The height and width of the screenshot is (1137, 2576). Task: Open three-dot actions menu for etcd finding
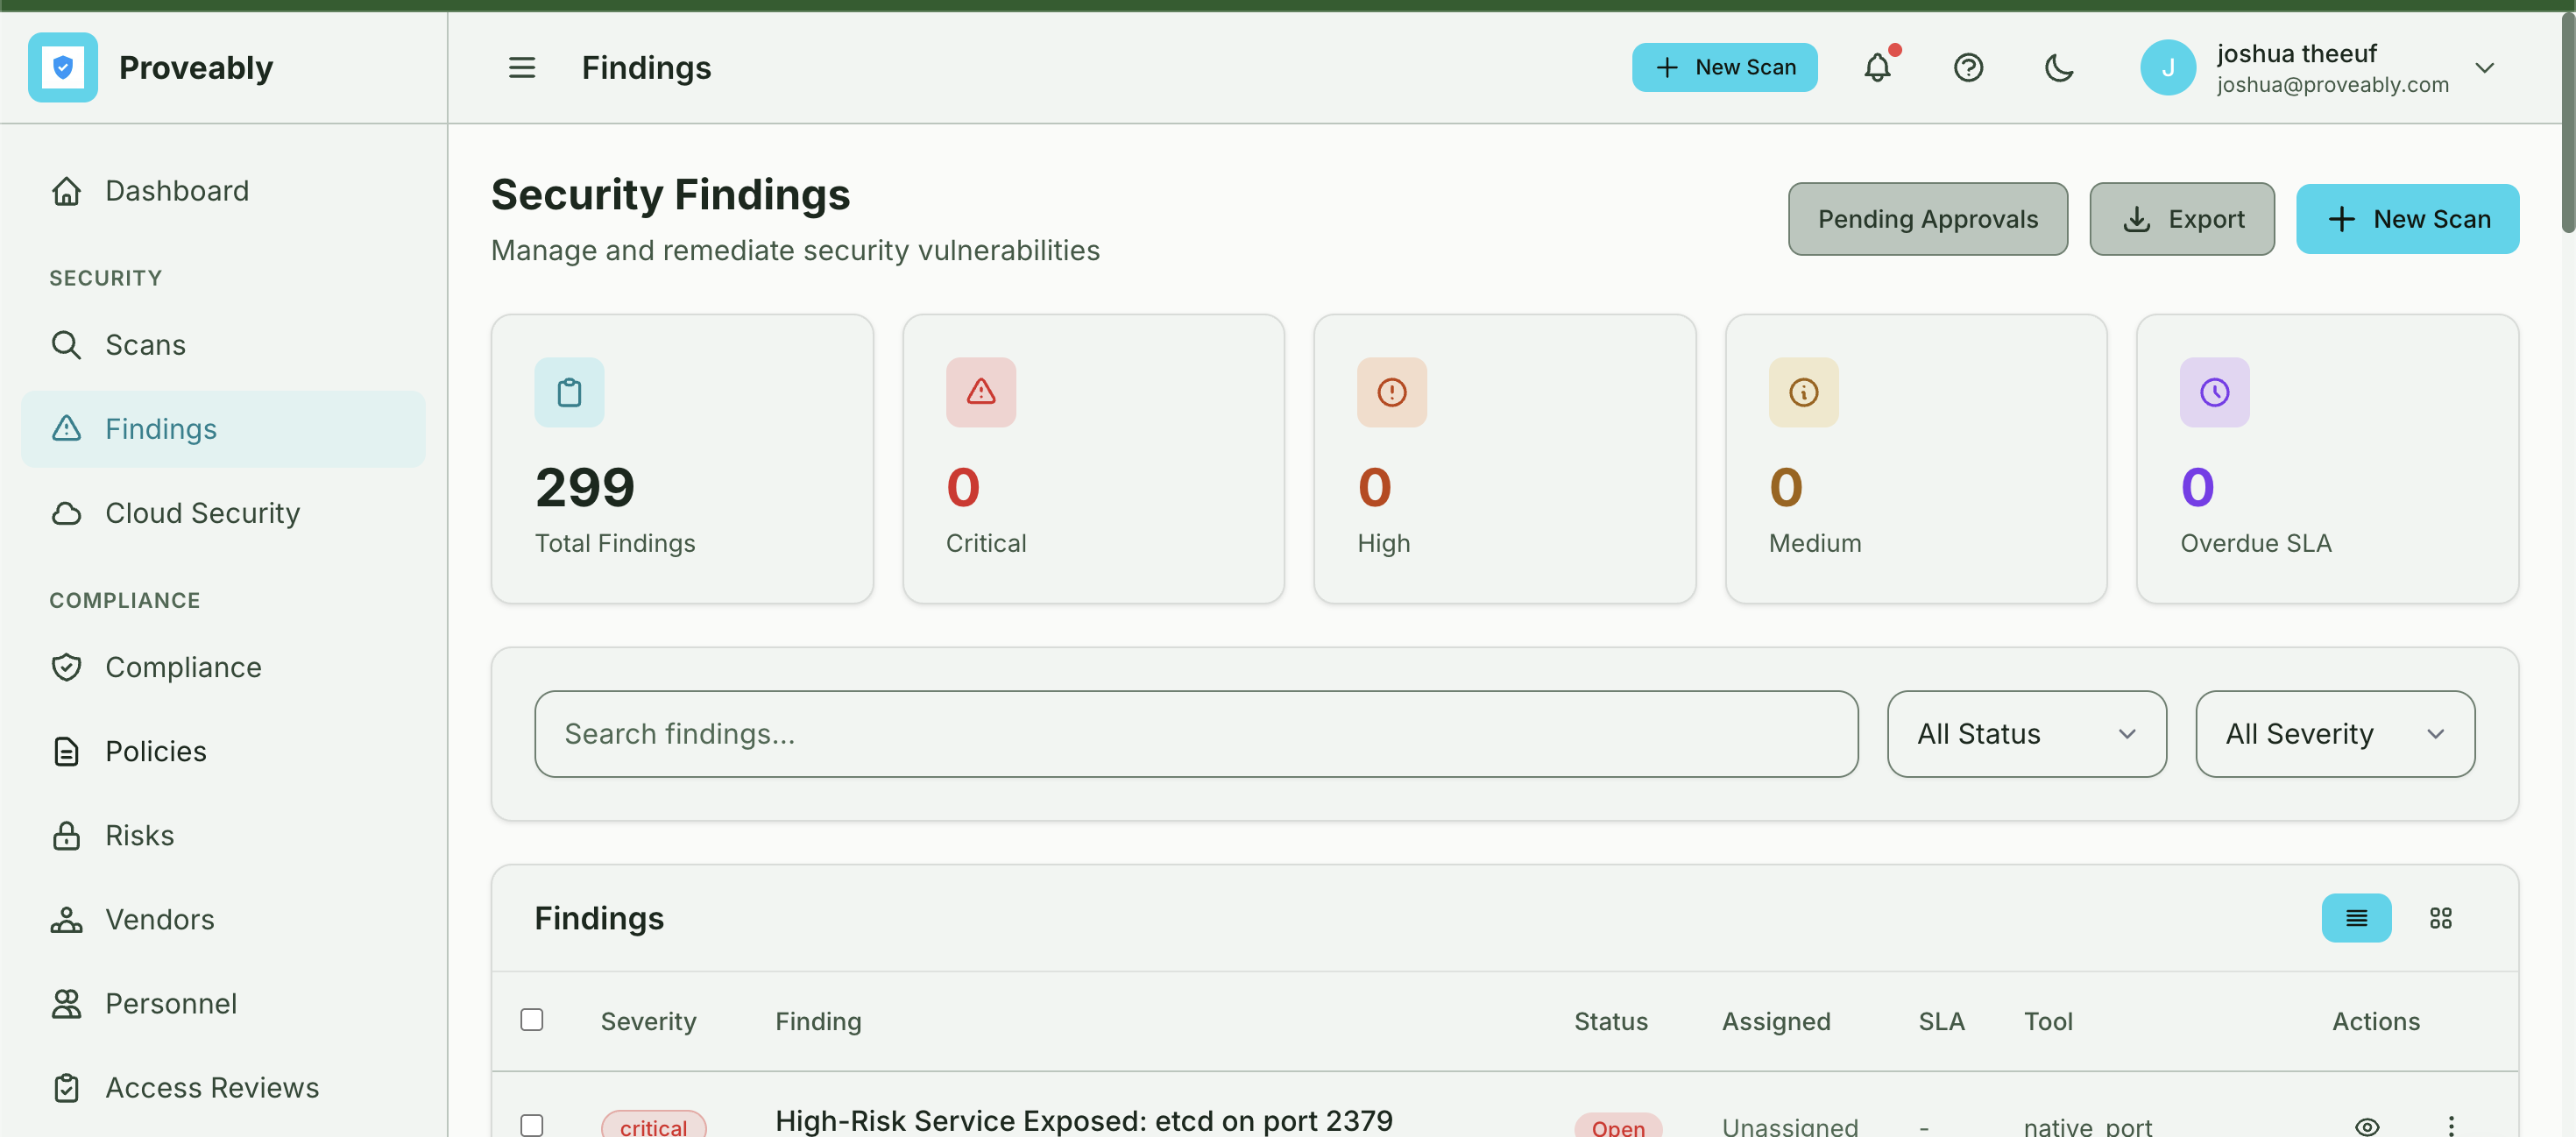click(x=2451, y=1126)
